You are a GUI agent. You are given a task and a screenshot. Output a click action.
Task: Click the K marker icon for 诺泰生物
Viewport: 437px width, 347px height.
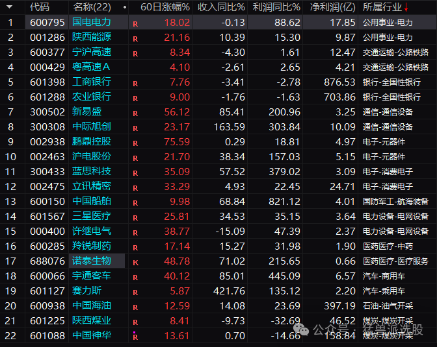click(x=135, y=263)
